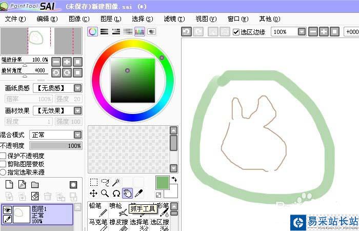This screenshot has width=359, height=231.
Task: Choose the 橡皮擦 brush
Action: tap(118, 225)
